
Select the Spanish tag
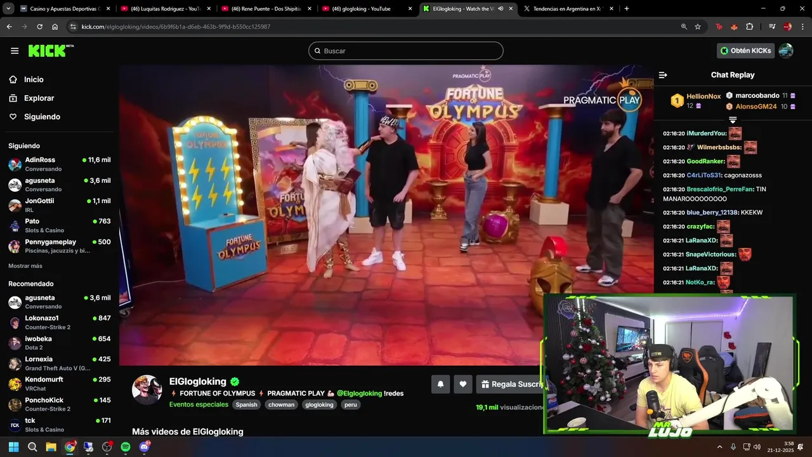pos(246,404)
